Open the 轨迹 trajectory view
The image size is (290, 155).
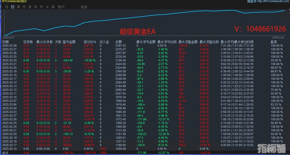(x=84, y=7)
